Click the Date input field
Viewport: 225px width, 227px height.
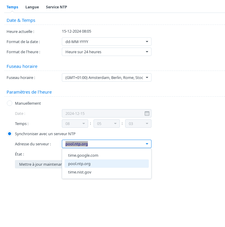coord(102,113)
